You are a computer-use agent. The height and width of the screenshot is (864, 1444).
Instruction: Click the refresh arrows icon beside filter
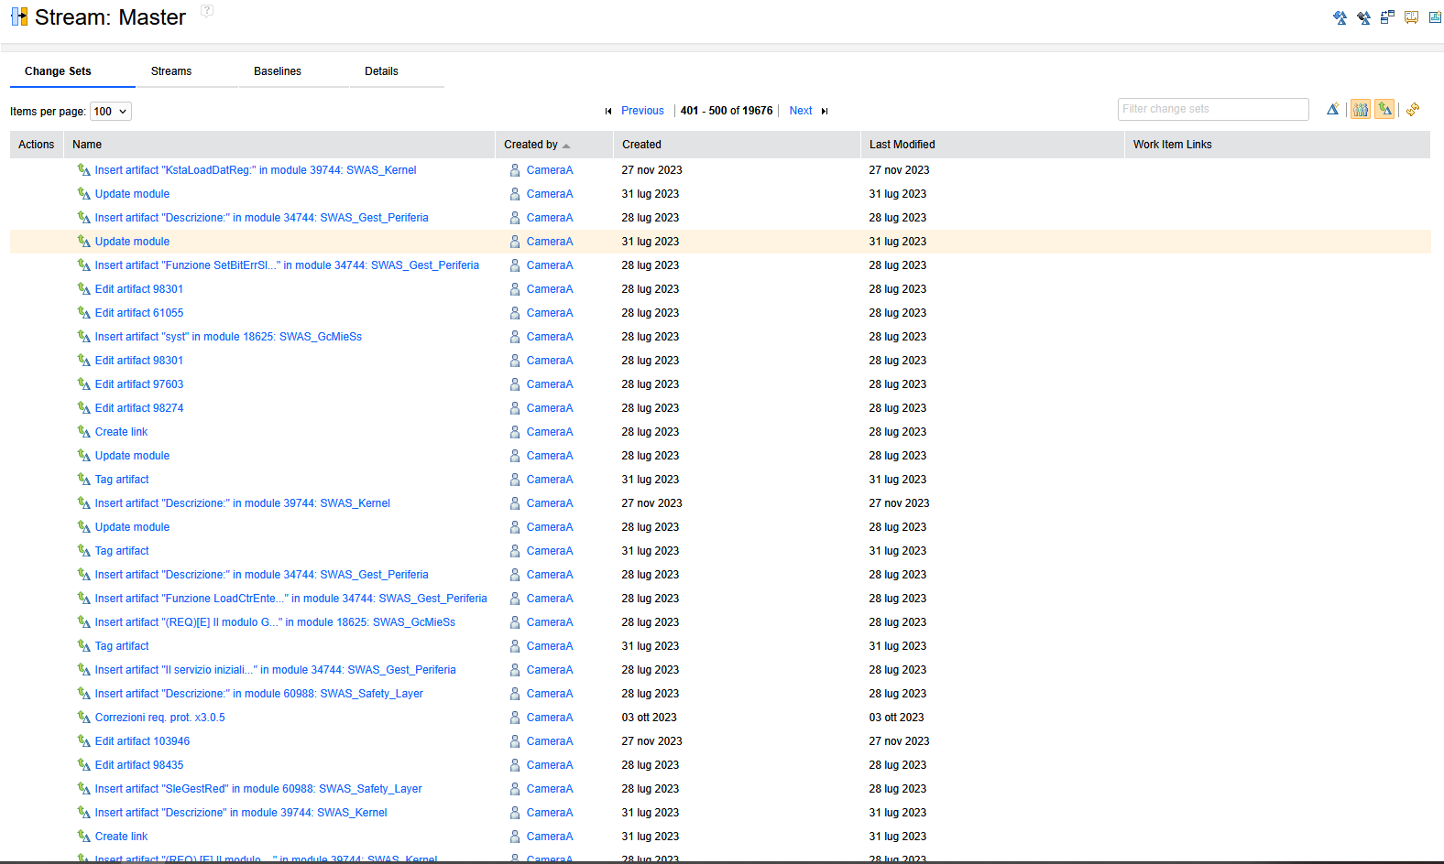pyautogui.click(x=1413, y=110)
